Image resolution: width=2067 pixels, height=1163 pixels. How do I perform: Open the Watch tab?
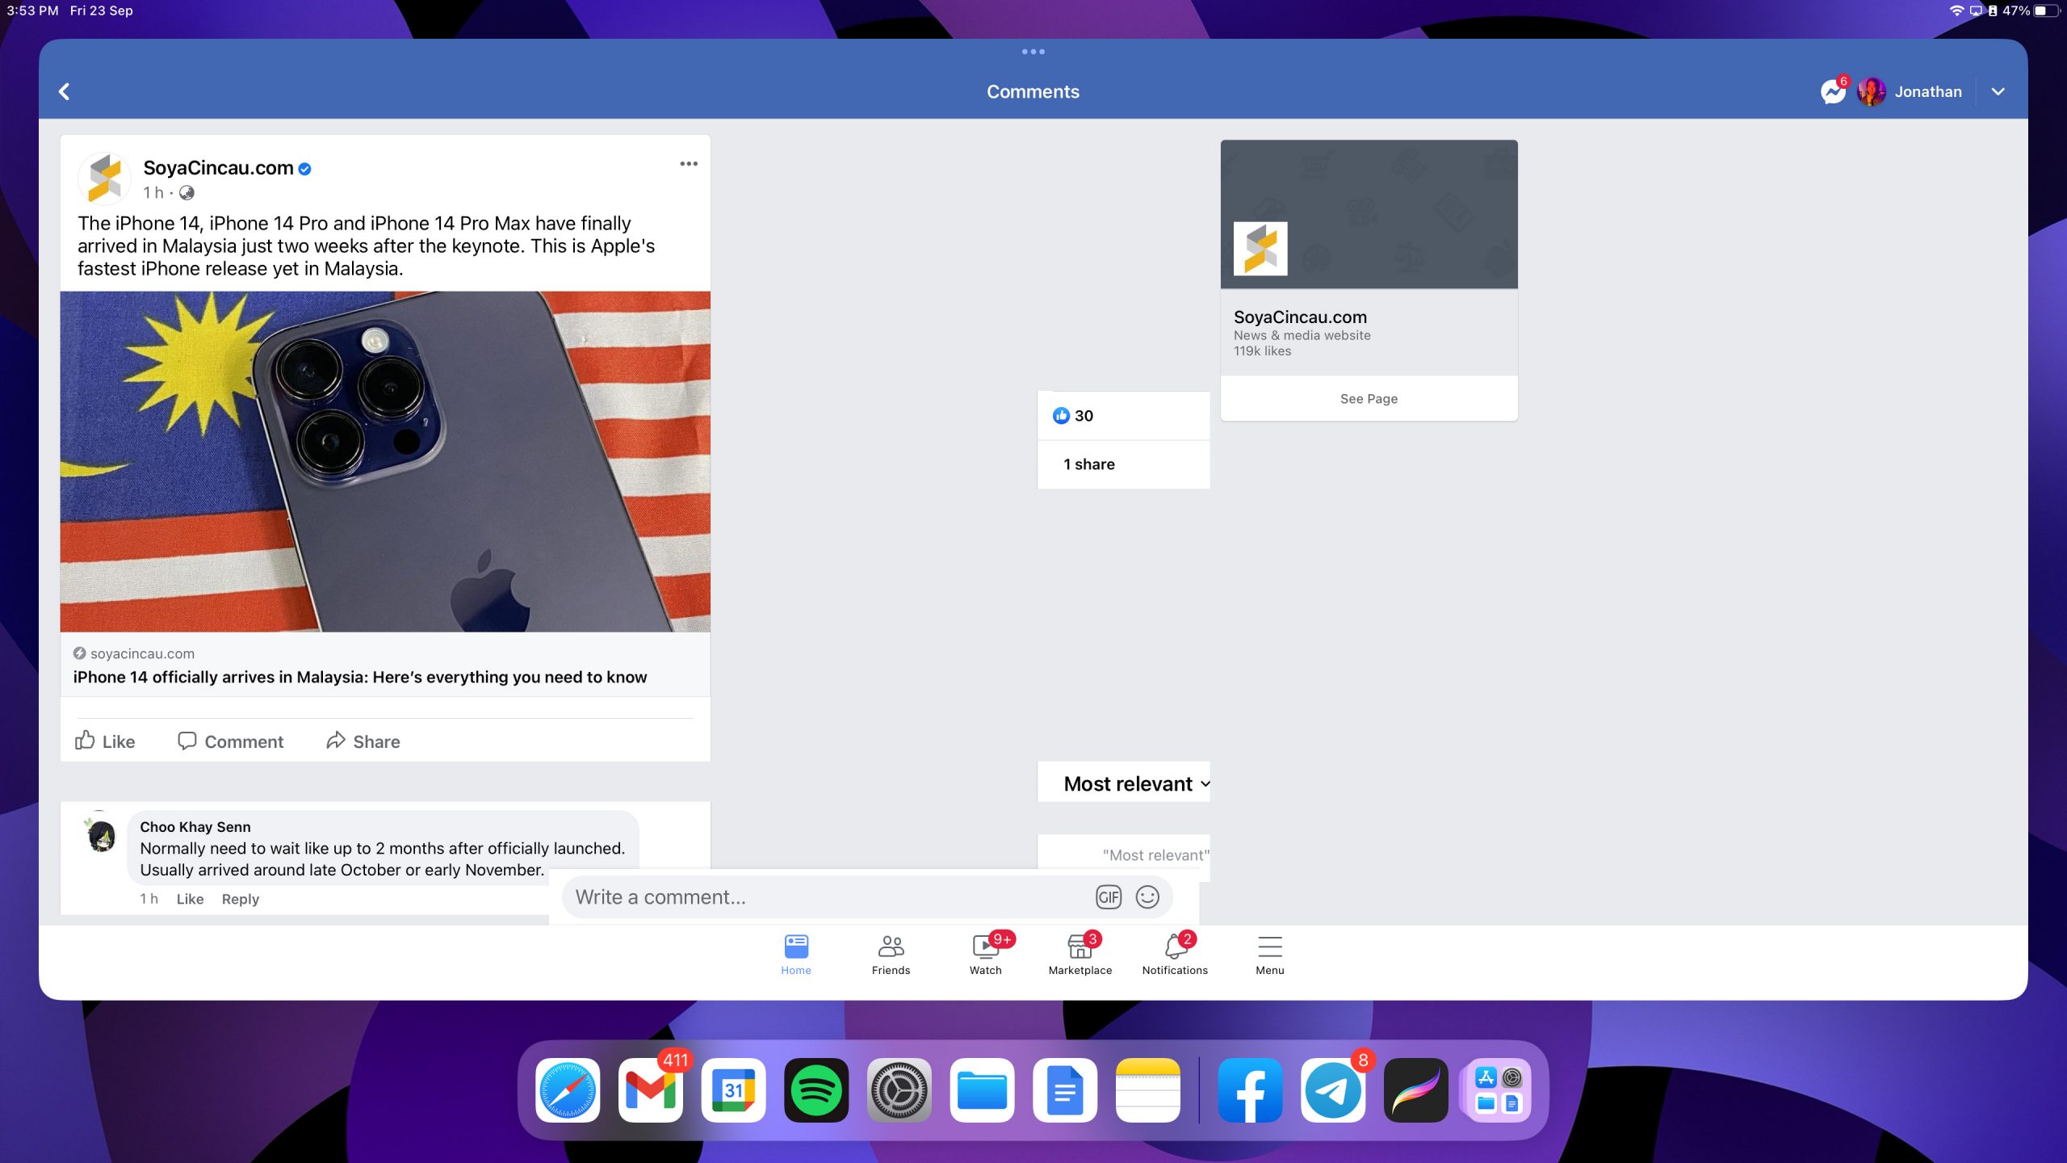point(985,953)
